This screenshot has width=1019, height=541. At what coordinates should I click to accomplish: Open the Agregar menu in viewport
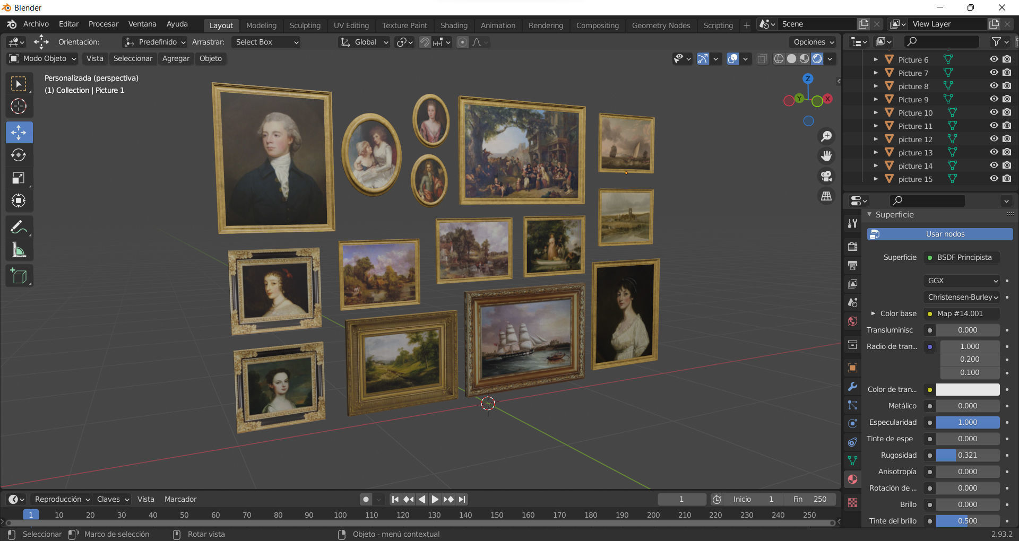point(176,58)
